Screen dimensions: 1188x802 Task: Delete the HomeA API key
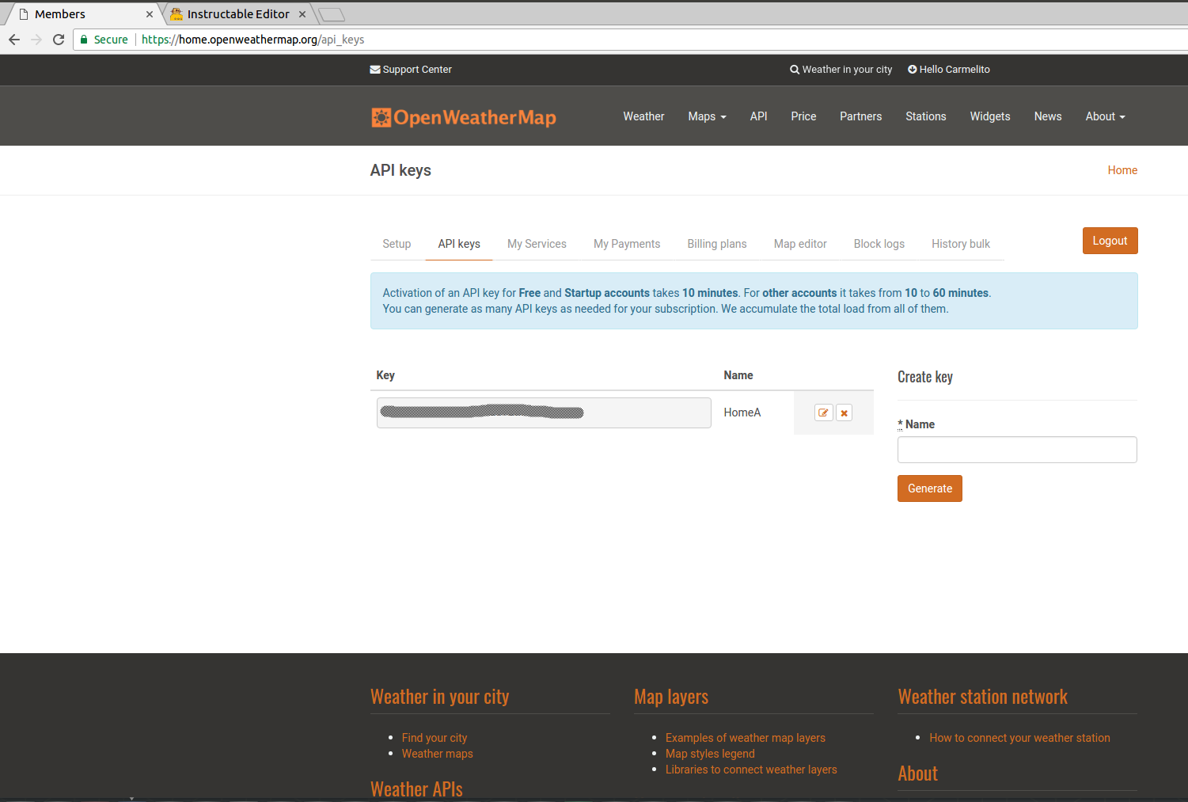[x=845, y=412]
